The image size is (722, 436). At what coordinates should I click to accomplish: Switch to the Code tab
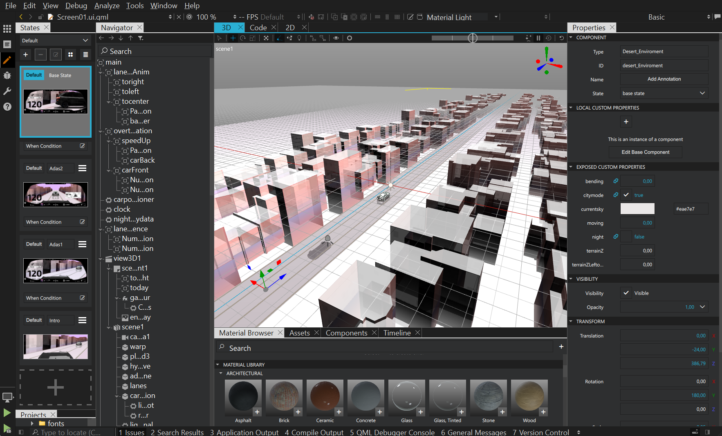[258, 27]
